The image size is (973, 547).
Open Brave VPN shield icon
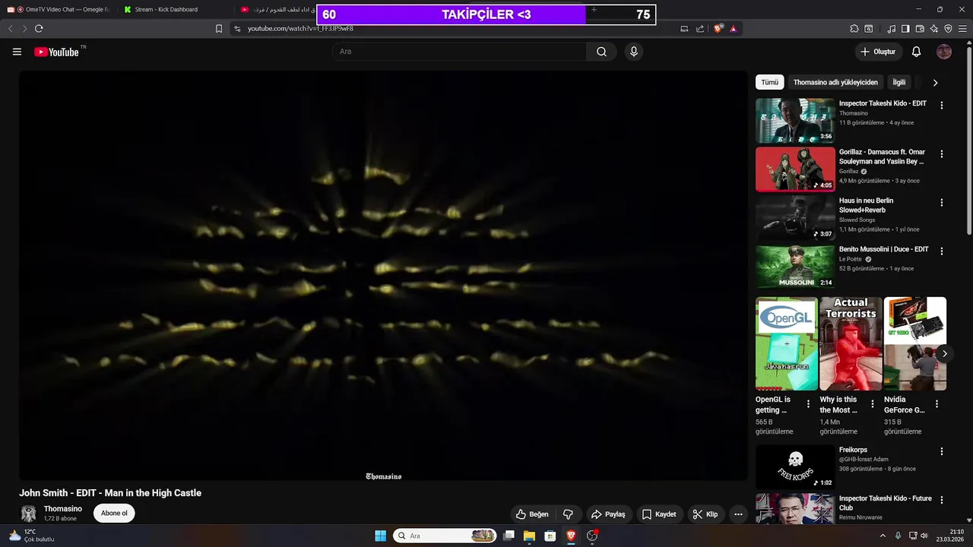(x=948, y=28)
